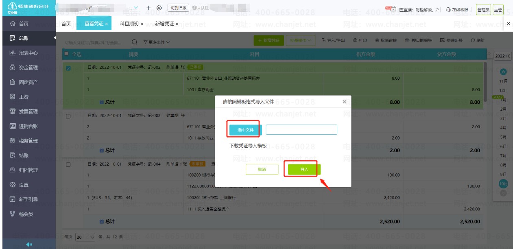Click the 管理员 badge
Viewport: 513px width, 249px height.
click(x=483, y=9)
